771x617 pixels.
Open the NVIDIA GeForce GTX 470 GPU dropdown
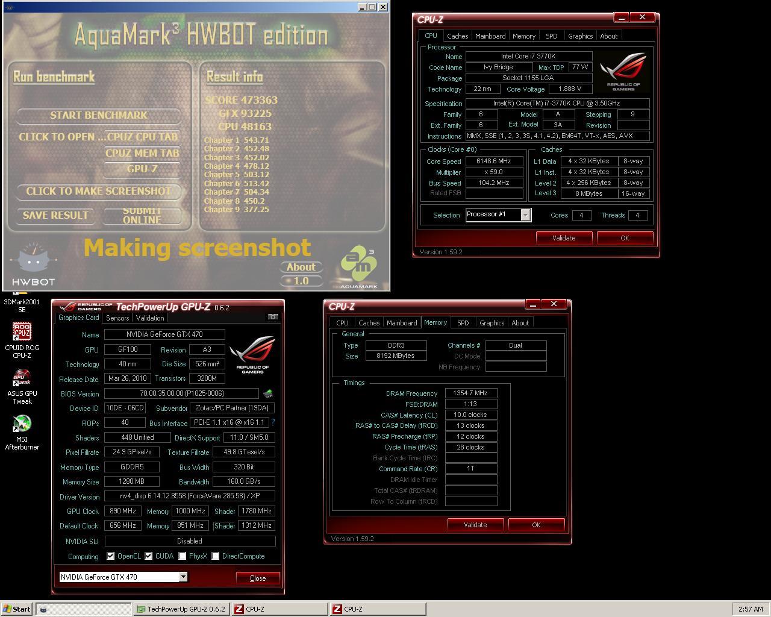[x=183, y=577]
